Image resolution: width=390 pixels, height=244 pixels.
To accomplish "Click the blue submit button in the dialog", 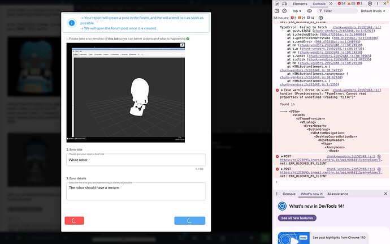I will click(x=189, y=220).
